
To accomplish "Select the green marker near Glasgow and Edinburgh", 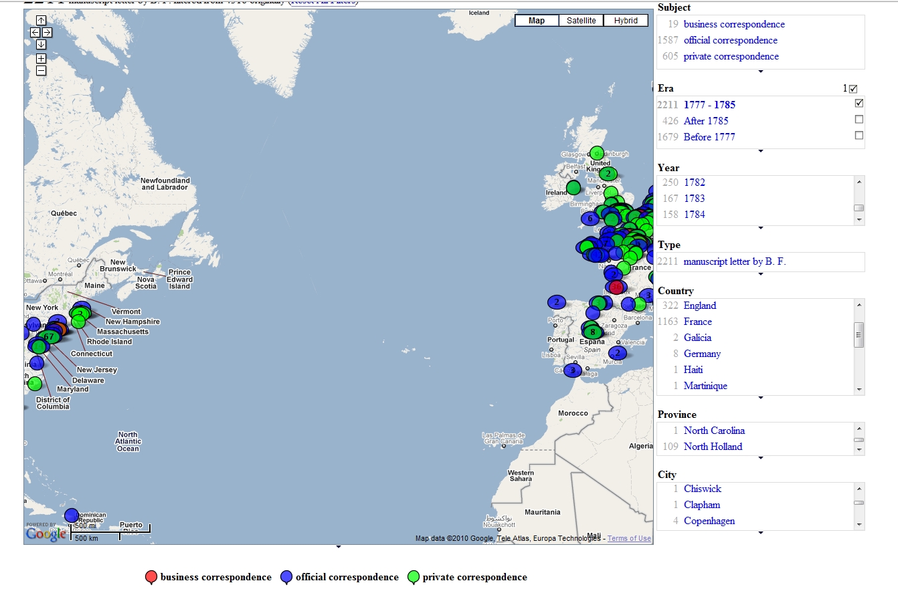I will 597,153.
